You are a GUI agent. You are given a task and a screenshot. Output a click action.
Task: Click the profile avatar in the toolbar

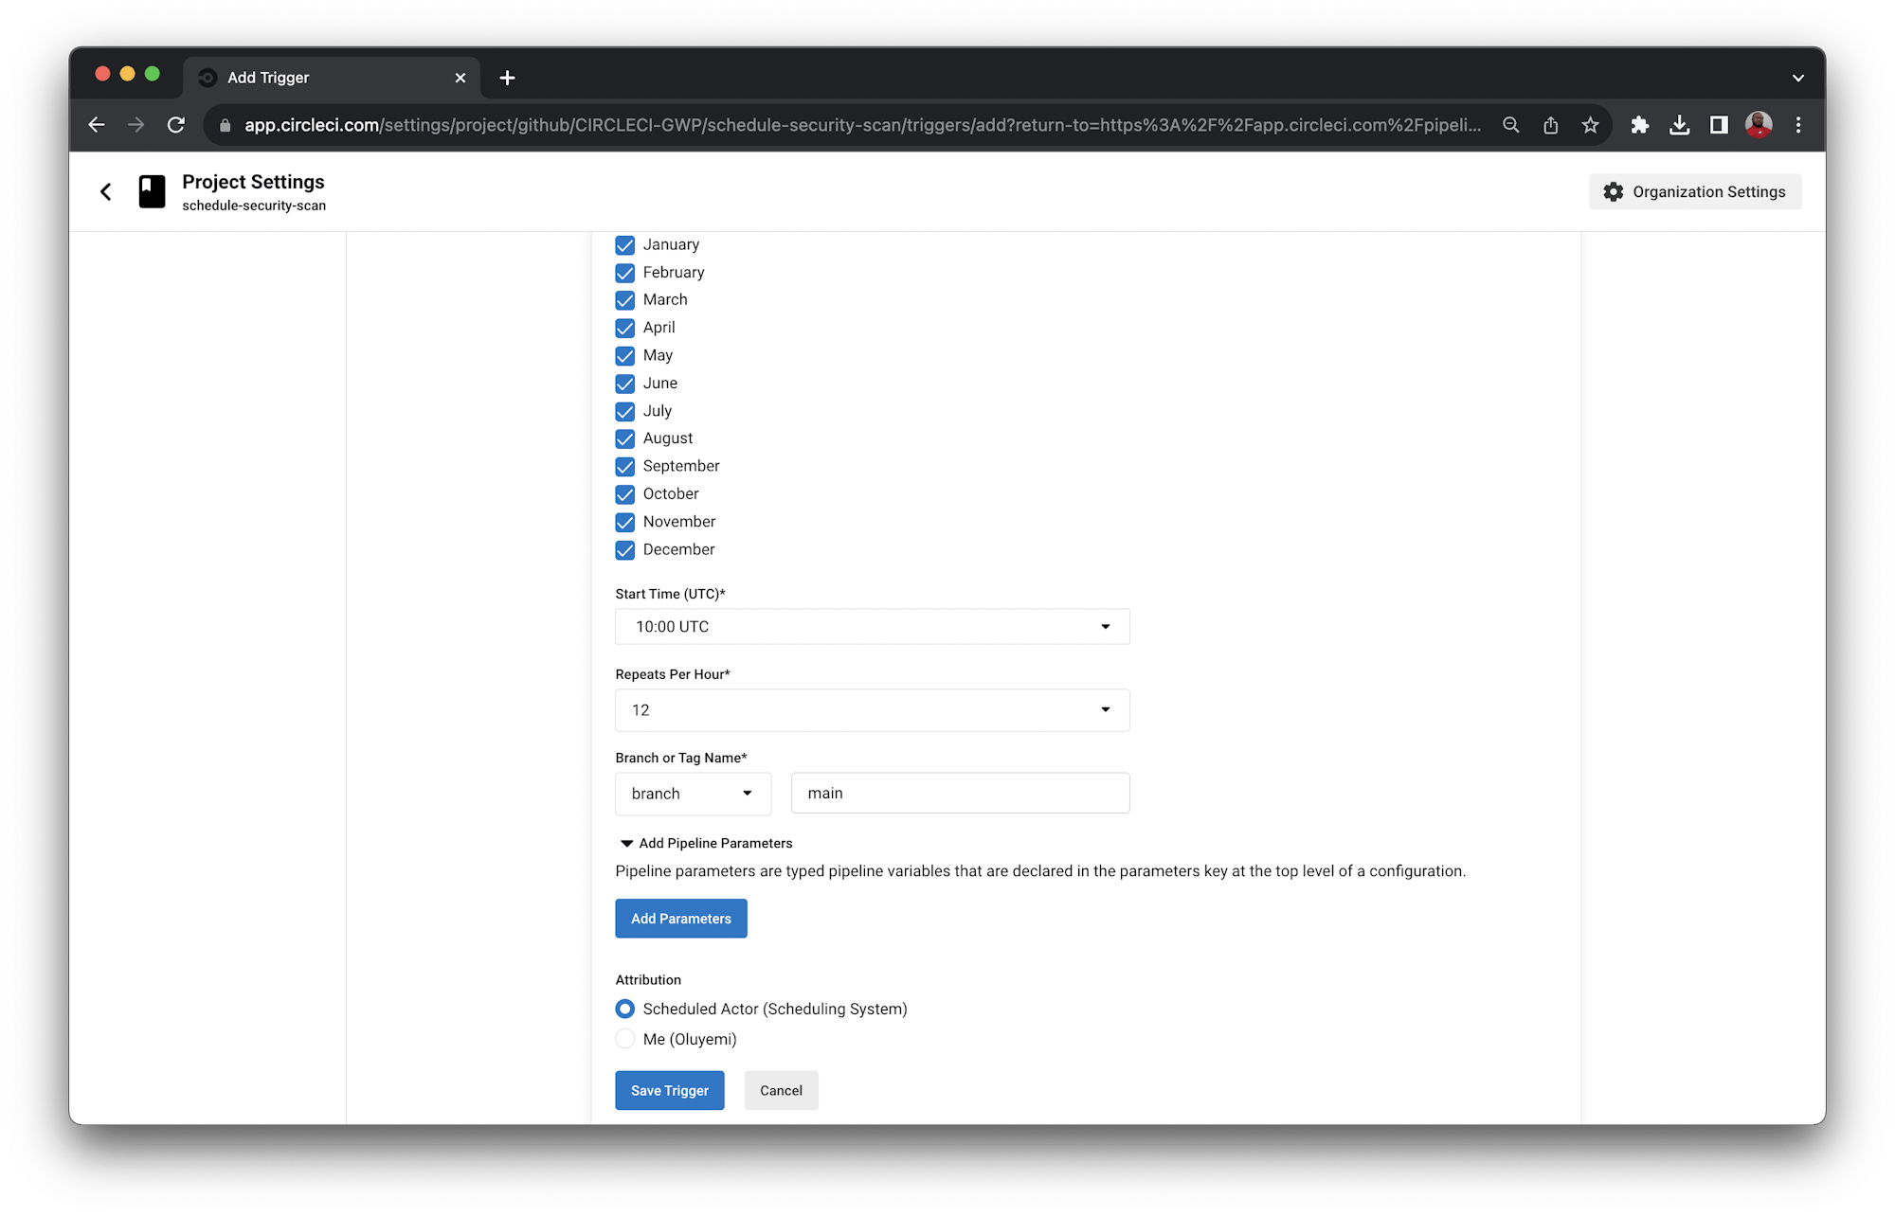pyautogui.click(x=1758, y=124)
